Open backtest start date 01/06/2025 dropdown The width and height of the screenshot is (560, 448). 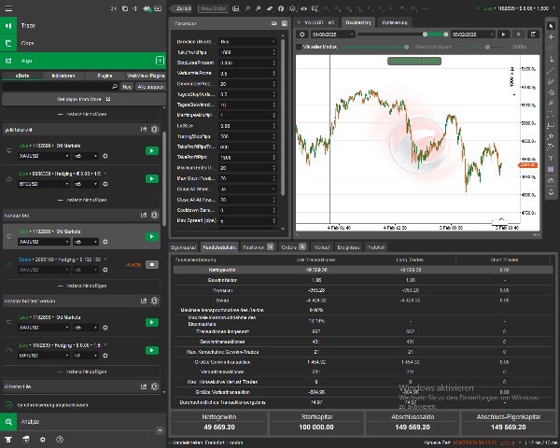pyautogui.click(x=352, y=35)
